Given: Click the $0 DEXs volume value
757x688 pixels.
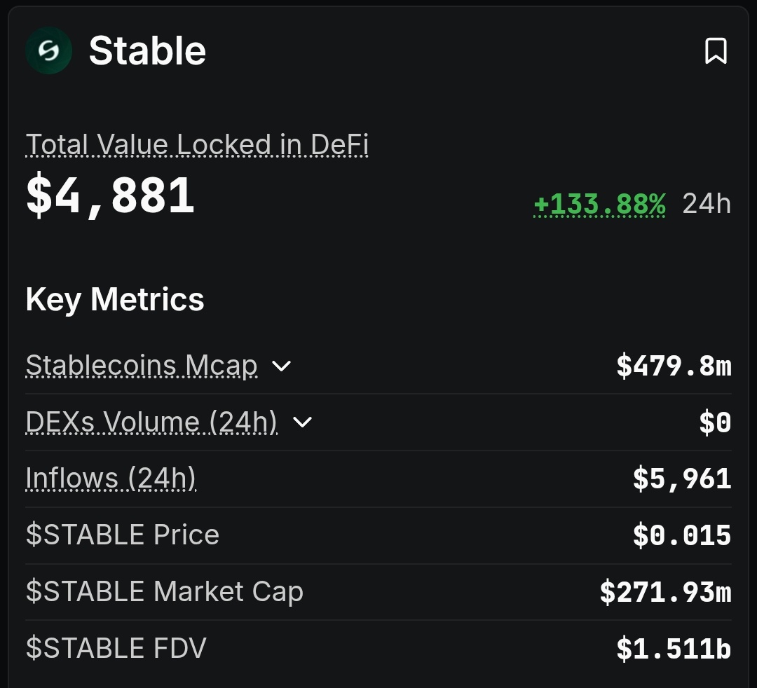Looking at the screenshot, I should 715,422.
